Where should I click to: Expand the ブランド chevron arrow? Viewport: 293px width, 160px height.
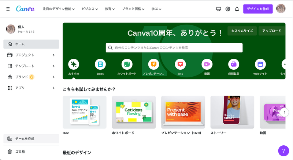(x=54, y=77)
